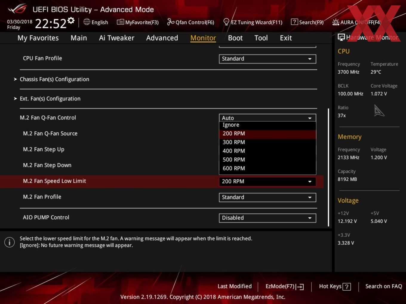Choose 400 RPM option

click(x=267, y=151)
